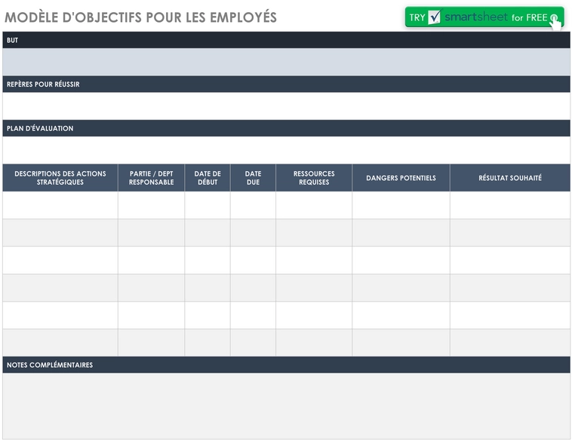Select the REPÈRES POUR RÉUSSIR header
572x441 pixels.
pyautogui.click(x=286, y=84)
